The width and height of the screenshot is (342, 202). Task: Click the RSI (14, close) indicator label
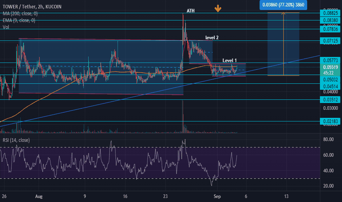click(x=16, y=140)
